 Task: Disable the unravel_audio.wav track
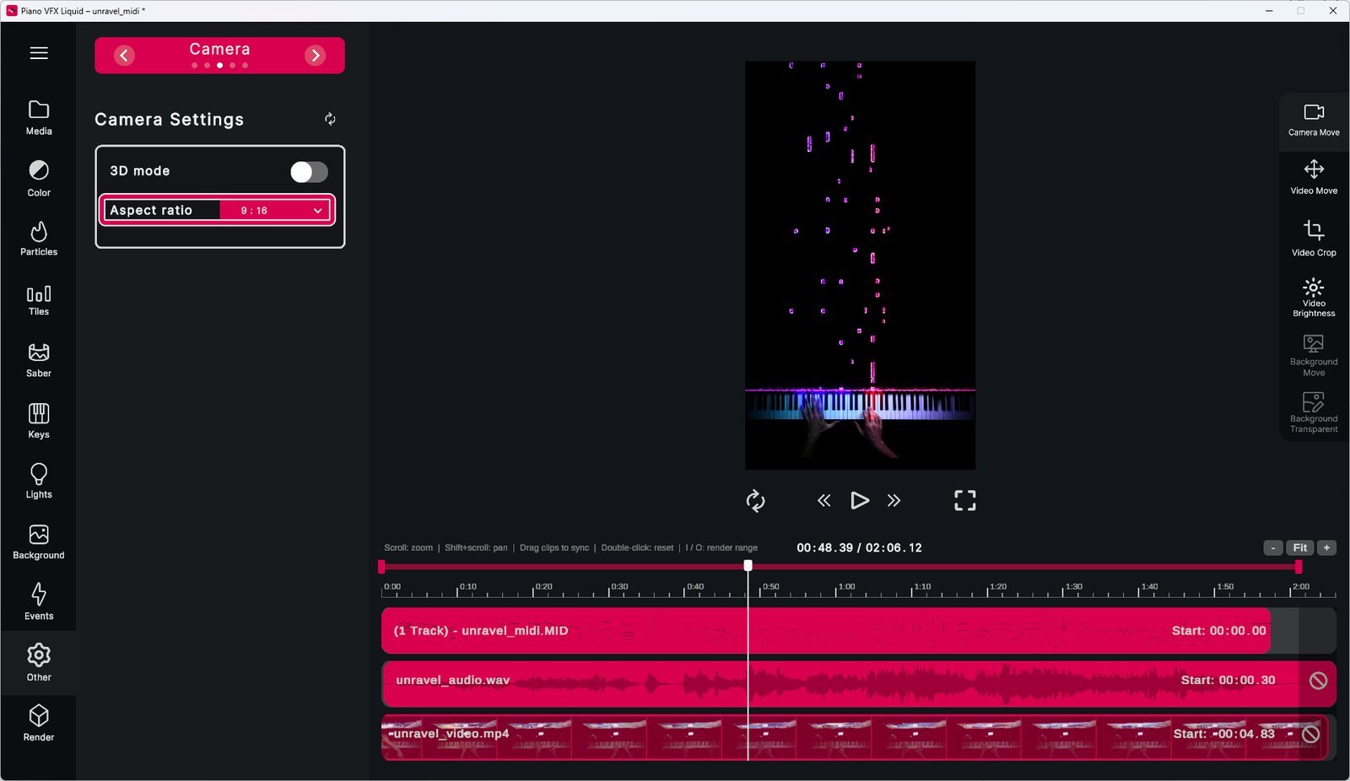point(1318,681)
